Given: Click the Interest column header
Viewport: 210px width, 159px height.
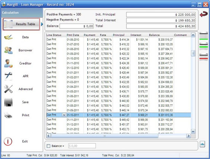Looking at the screenshot, I should point(136,35).
